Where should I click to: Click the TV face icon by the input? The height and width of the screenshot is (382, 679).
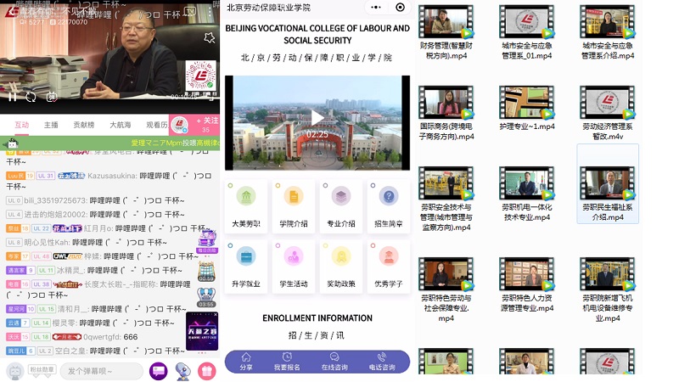point(15,371)
